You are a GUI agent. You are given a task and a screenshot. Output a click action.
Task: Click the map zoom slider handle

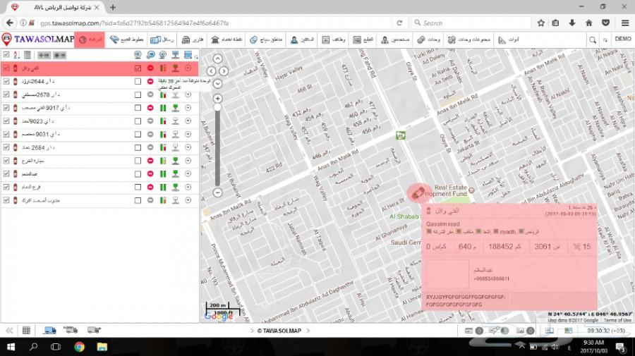(217, 107)
